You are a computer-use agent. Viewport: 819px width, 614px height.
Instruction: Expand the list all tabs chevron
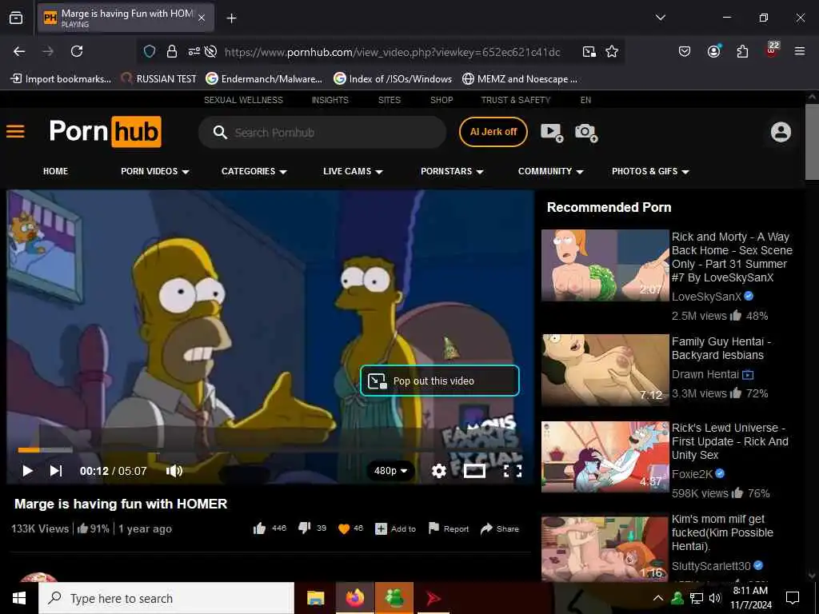pos(660,18)
